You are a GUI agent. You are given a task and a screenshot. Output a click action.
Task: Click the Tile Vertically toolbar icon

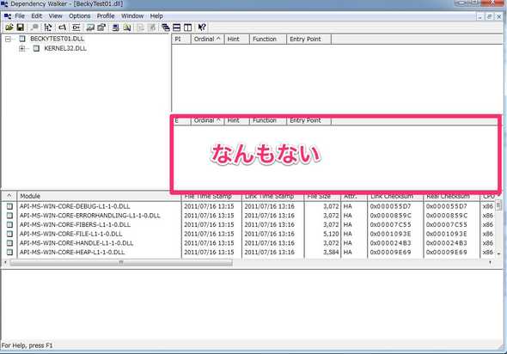pos(187,27)
